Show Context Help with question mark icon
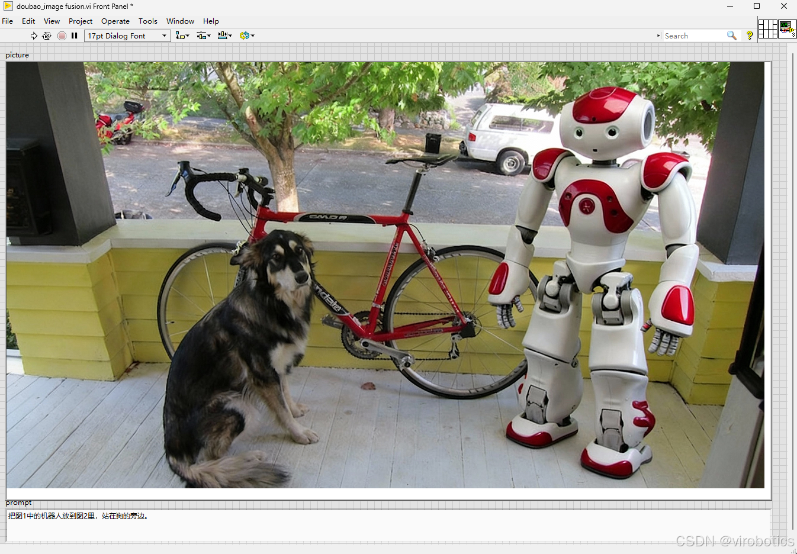Image resolution: width=797 pixels, height=554 pixels. [750, 36]
